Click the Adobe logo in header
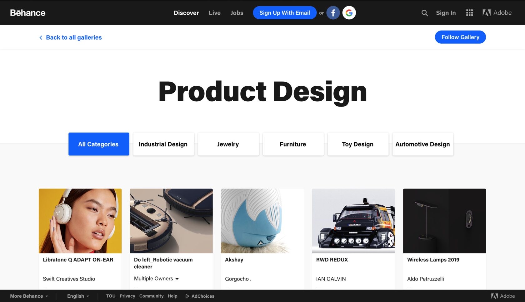The height and width of the screenshot is (302, 525). (497, 13)
